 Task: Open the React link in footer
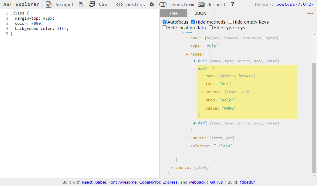coord(87,182)
